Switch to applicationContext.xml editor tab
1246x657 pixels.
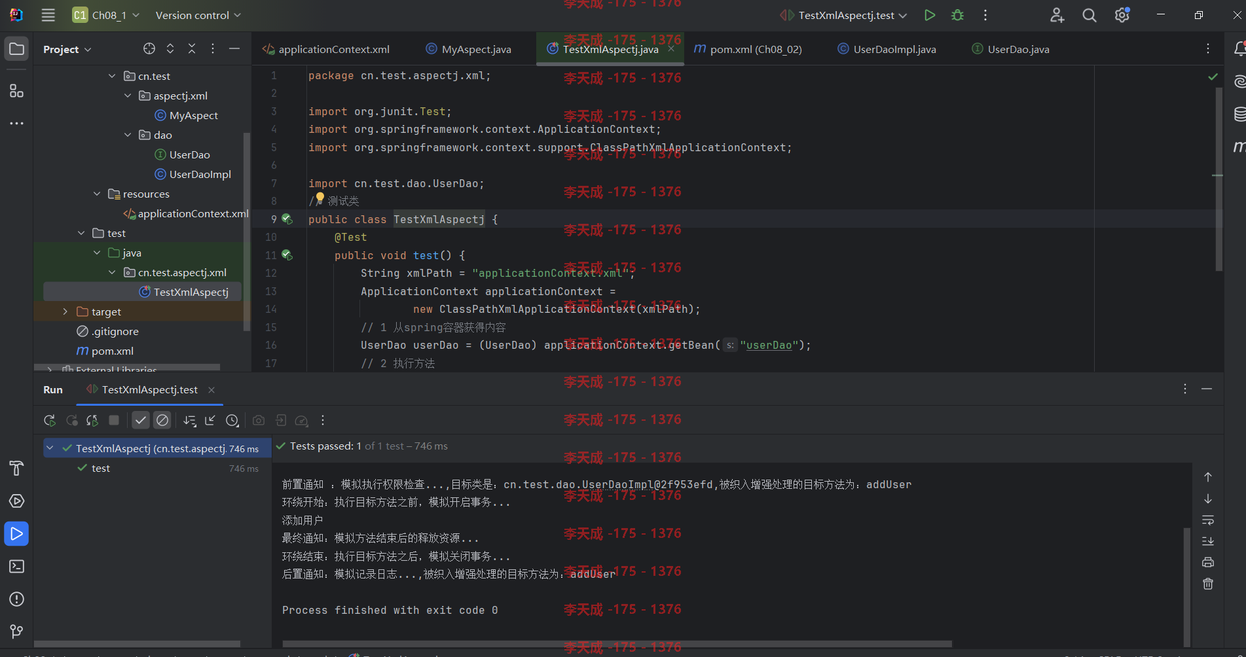(x=326, y=49)
